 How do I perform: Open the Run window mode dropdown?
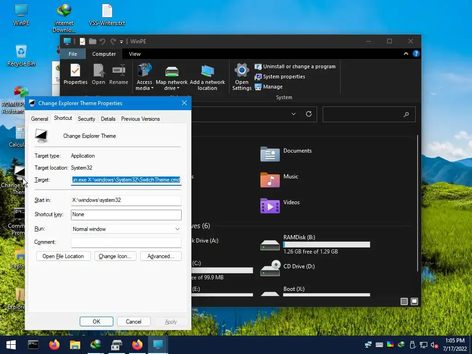coord(126,229)
